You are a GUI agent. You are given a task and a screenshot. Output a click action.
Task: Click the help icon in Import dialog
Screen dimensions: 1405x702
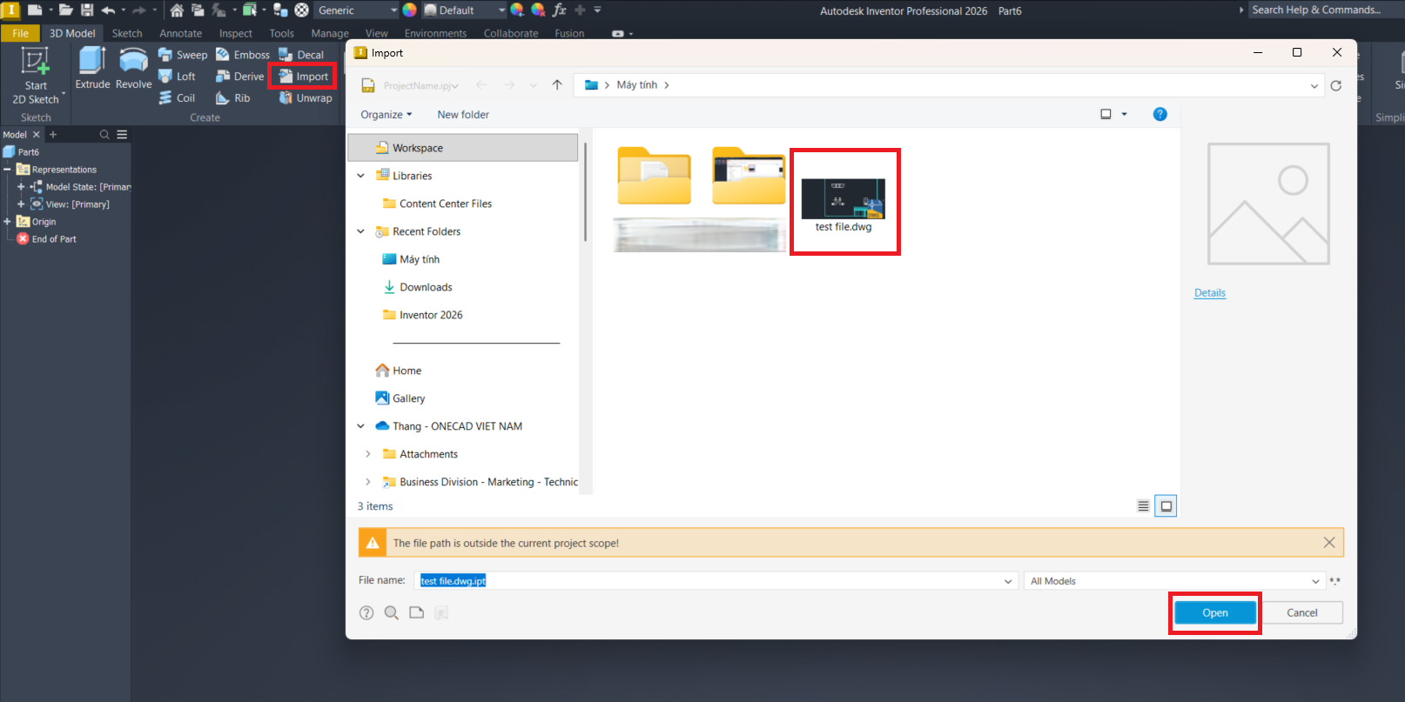pos(1160,114)
